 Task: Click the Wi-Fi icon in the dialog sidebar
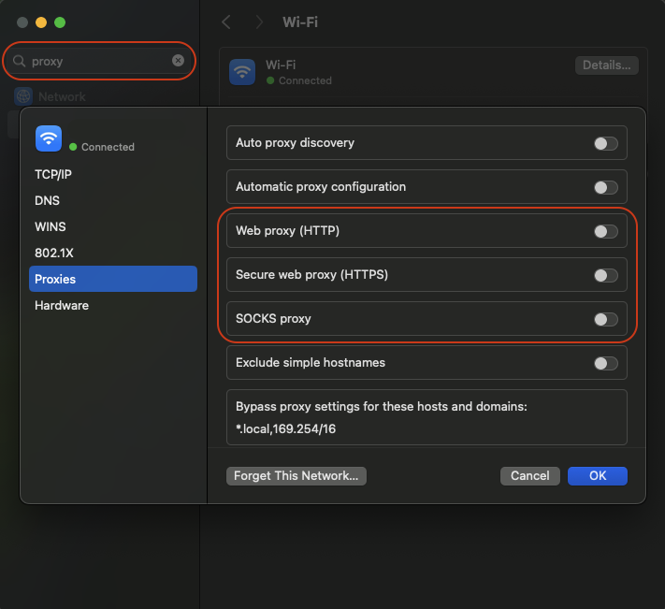[49, 138]
